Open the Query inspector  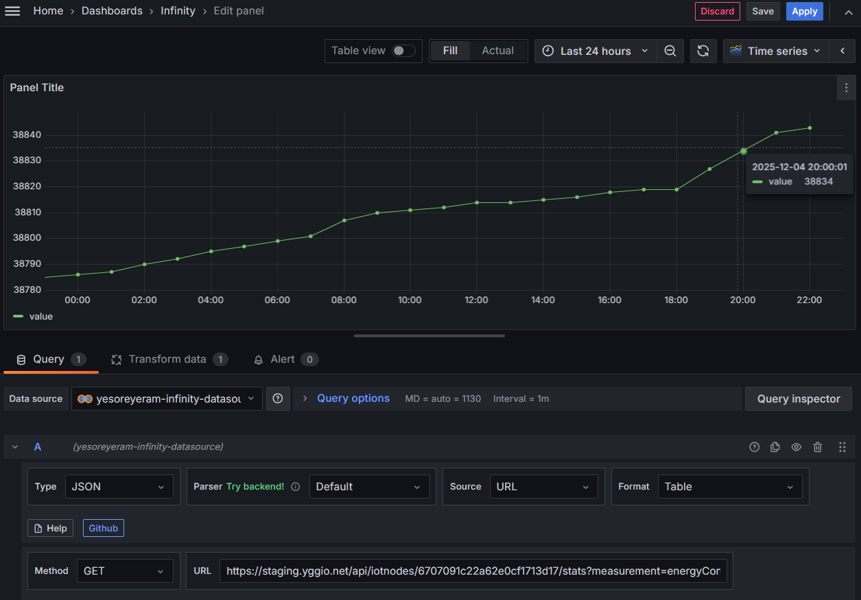[798, 398]
